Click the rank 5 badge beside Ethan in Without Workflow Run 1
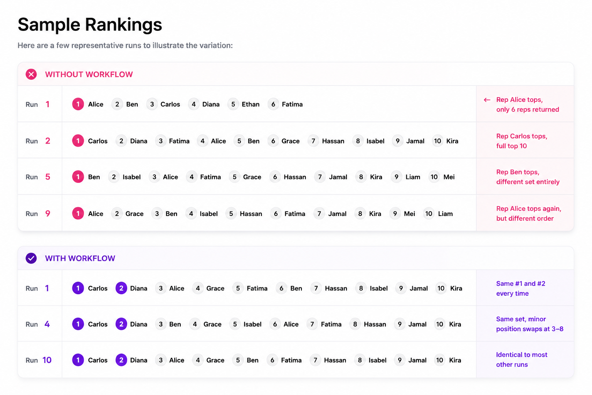Viewport: 592px width, 395px height. (x=233, y=104)
